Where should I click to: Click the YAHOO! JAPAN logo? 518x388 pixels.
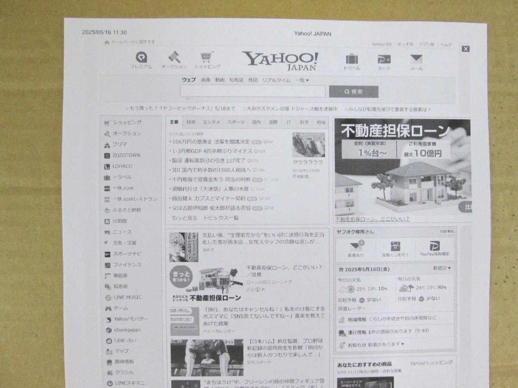coord(281,61)
